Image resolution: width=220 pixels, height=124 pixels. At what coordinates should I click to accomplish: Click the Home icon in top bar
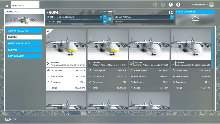pos(7,6)
